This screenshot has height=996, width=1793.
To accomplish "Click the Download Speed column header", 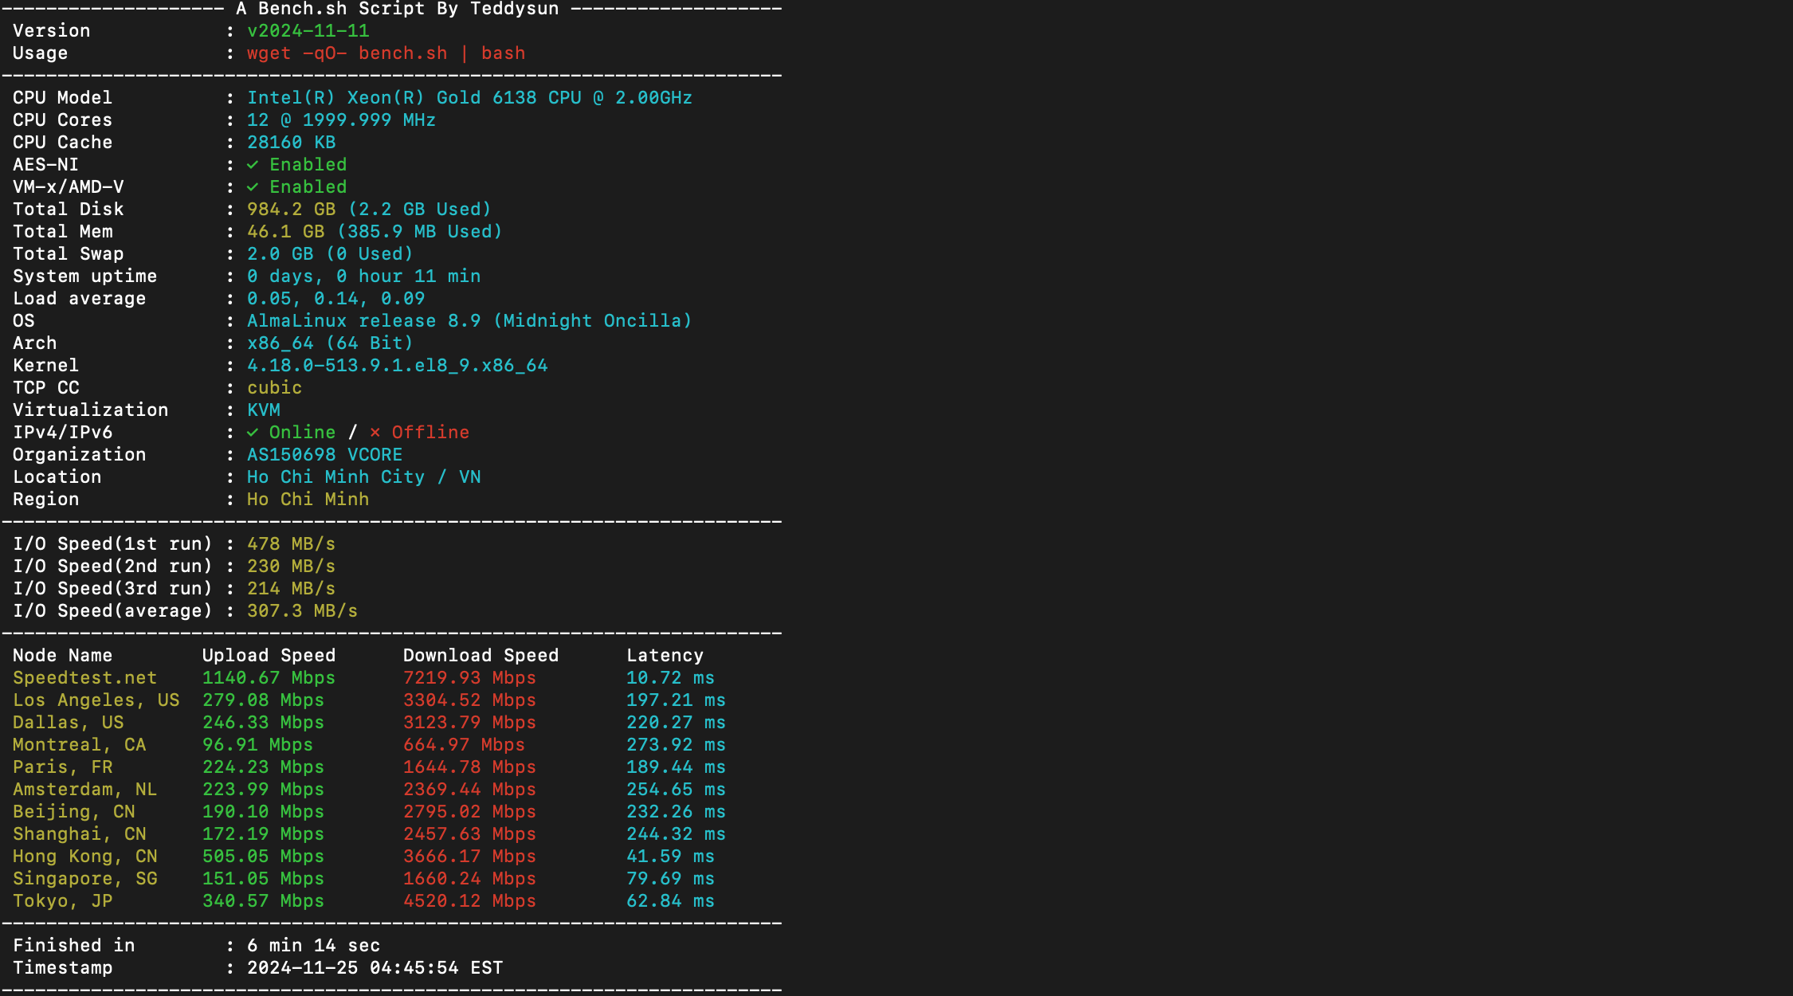I will pyautogui.click(x=481, y=655).
